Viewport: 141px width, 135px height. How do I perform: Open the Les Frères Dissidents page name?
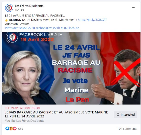coord(29,6)
